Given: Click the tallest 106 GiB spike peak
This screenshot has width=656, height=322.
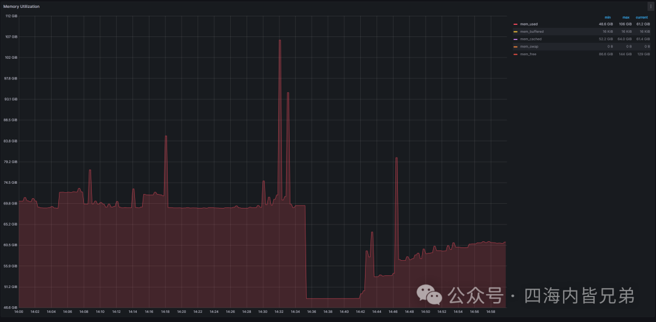Looking at the screenshot, I should pos(280,41).
